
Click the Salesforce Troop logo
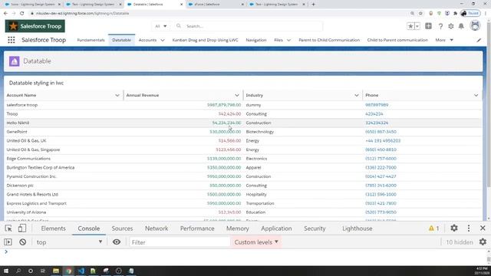35,26
